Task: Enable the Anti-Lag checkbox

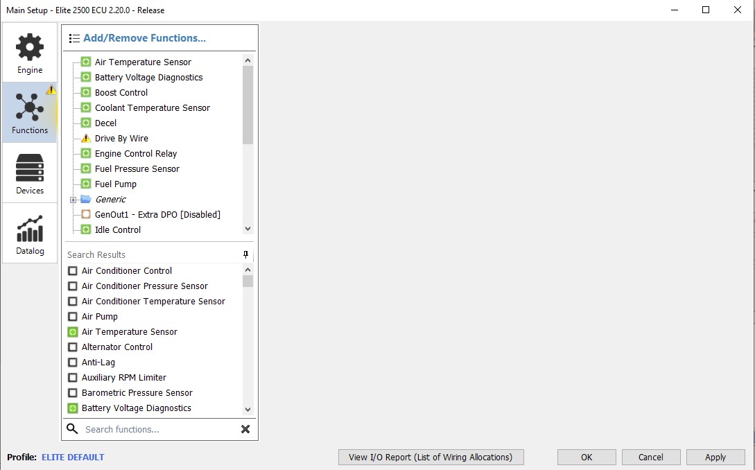Action: pos(73,362)
